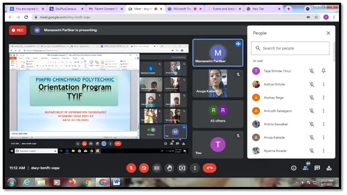Open camera permission icon in address bar

(308, 17)
